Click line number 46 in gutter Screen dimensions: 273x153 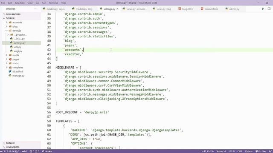click(x=49, y=68)
